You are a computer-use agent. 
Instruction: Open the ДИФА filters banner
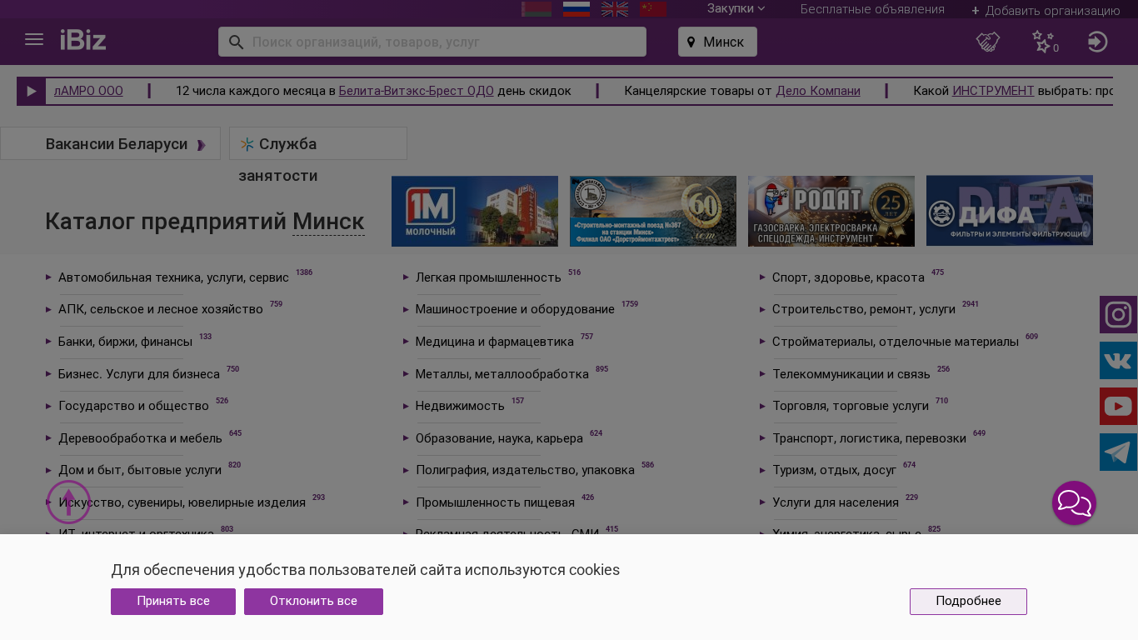(1010, 210)
